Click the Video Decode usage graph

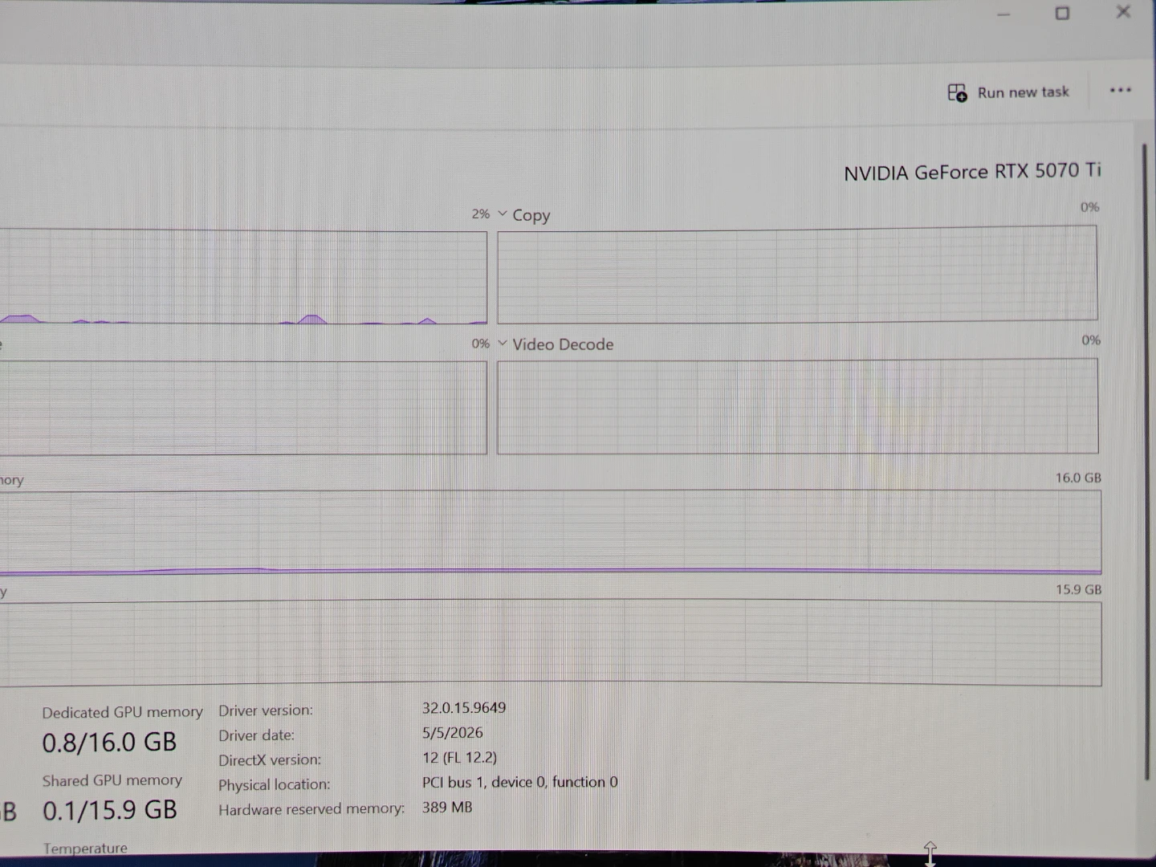pos(797,406)
